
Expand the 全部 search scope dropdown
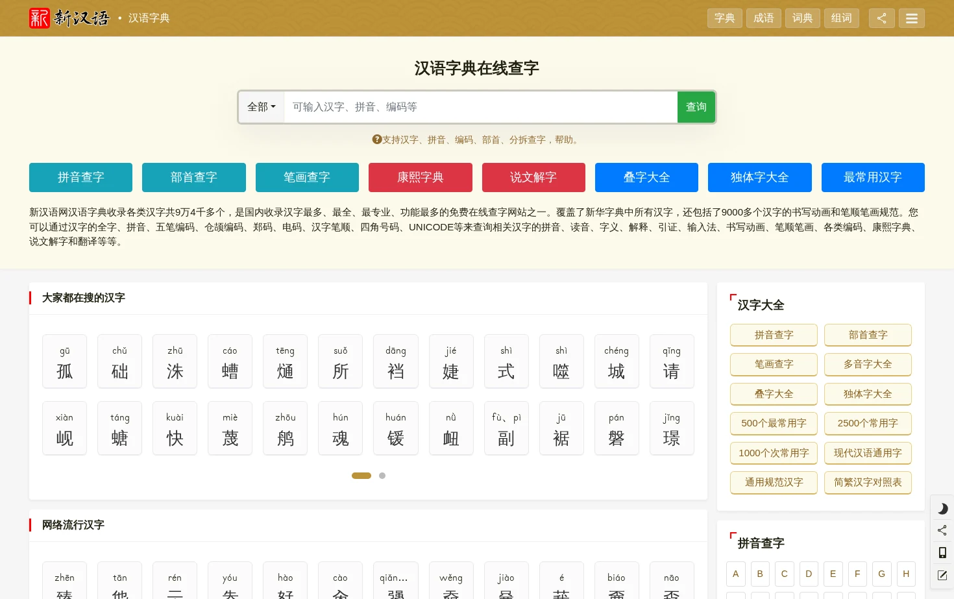coord(262,107)
